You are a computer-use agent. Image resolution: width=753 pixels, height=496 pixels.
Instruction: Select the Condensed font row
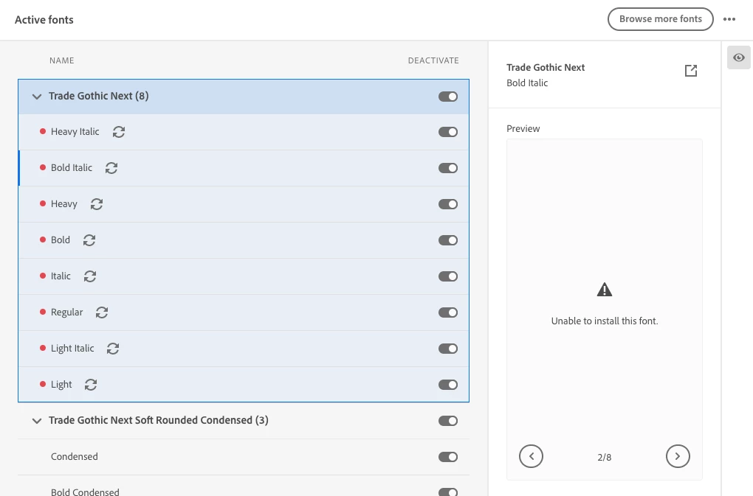click(244, 457)
